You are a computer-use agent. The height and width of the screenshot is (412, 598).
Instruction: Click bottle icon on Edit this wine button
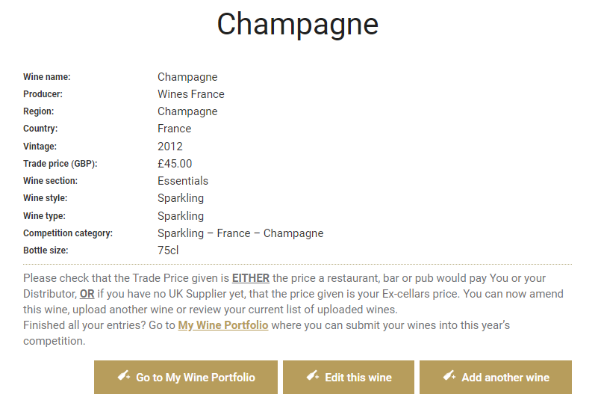(313, 375)
